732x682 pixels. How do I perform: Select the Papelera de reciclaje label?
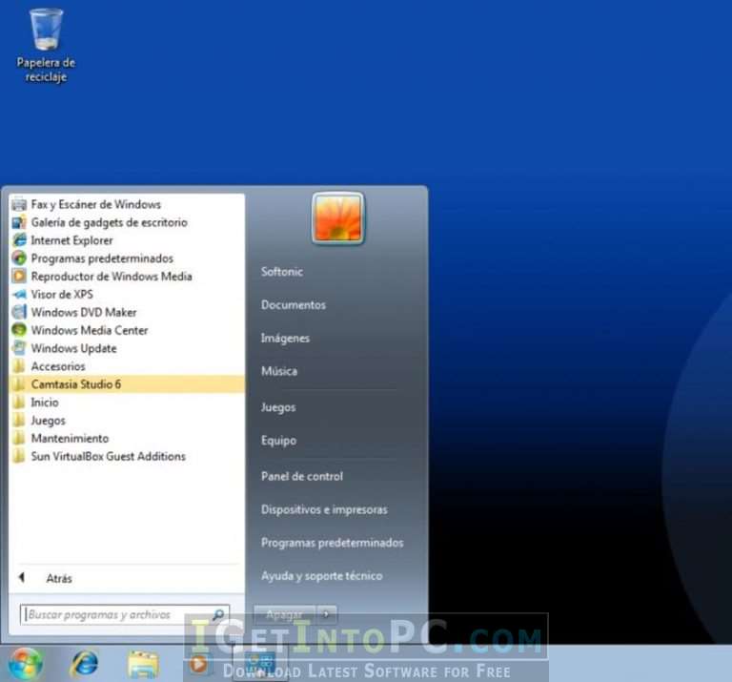click(46, 70)
